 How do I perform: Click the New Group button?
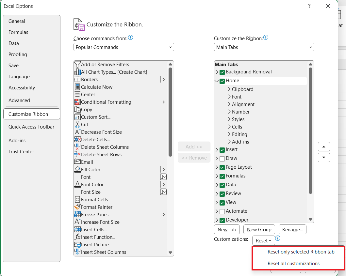click(259, 230)
